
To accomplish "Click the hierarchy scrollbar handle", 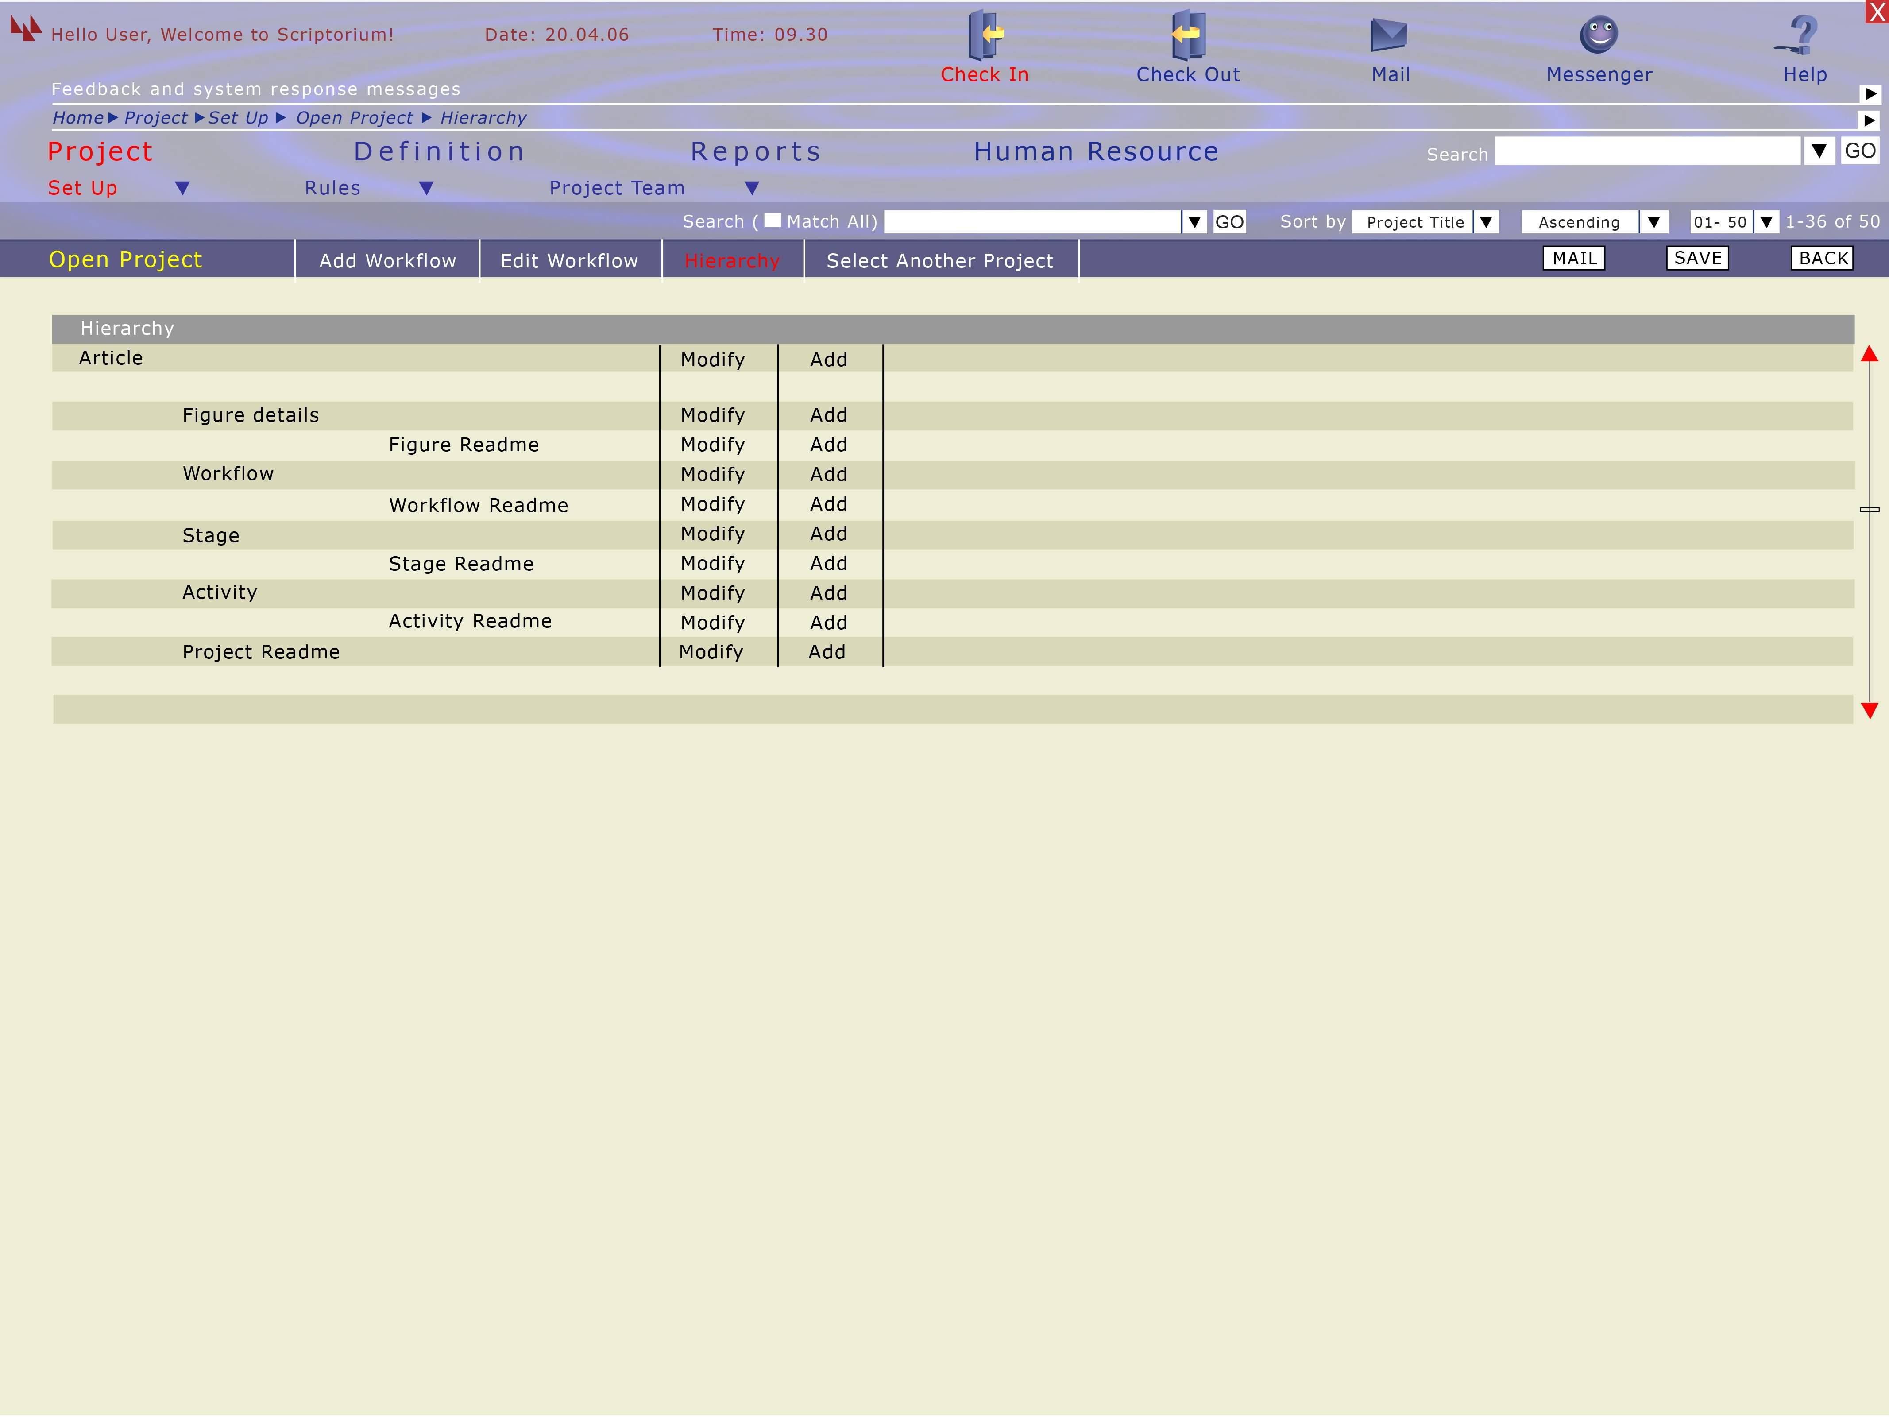I will tap(1870, 509).
